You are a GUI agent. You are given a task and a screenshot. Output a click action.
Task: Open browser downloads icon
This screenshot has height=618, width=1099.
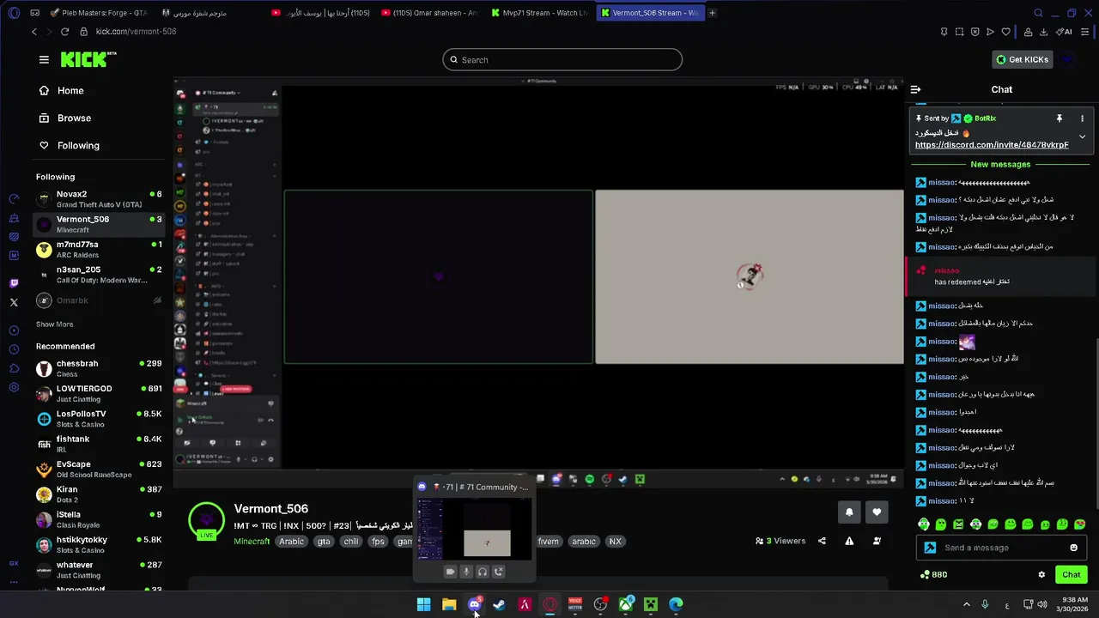(1043, 32)
